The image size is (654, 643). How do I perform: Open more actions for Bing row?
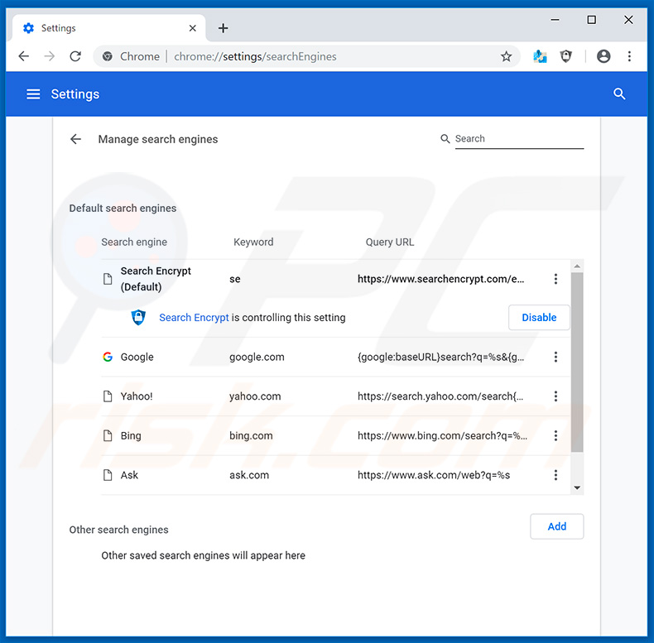[x=555, y=436]
